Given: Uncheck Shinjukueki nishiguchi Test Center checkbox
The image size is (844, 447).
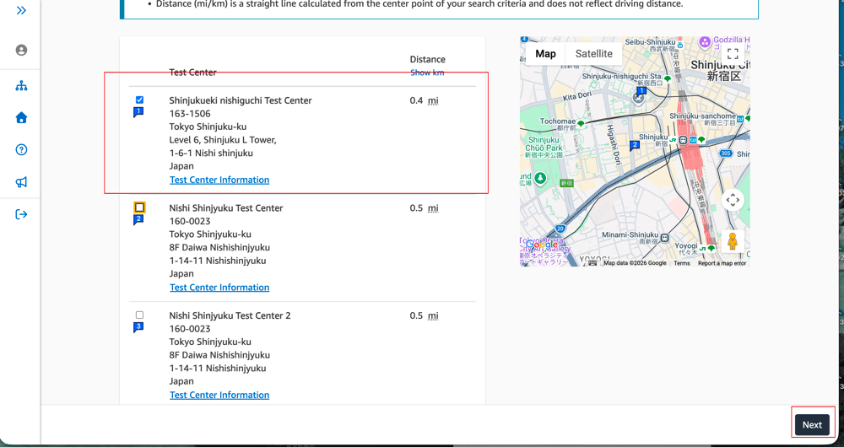Looking at the screenshot, I should (x=139, y=100).
